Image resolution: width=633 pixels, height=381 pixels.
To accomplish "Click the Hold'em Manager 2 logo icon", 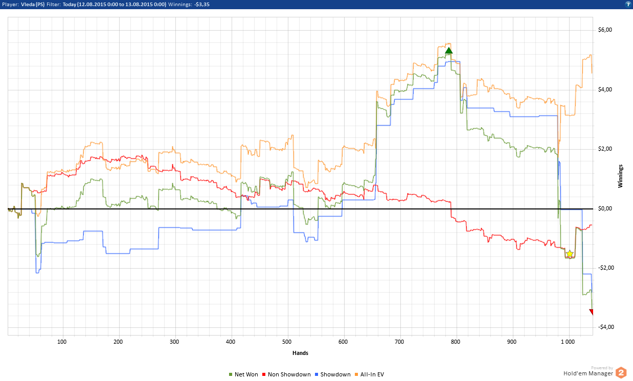I will click(x=621, y=372).
